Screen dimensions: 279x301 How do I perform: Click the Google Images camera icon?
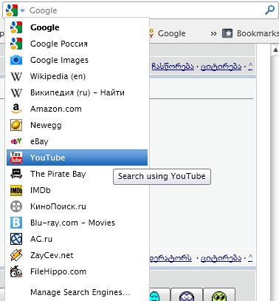pos(16,60)
